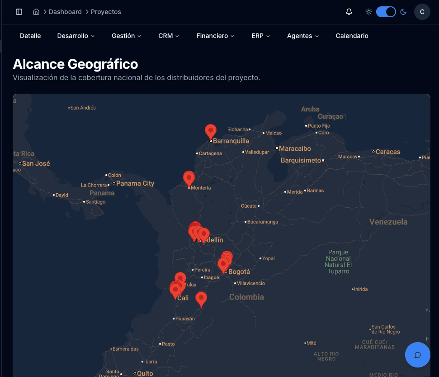Click the home icon in breadcrumb
The height and width of the screenshot is (377, 439).
point(36,12)
